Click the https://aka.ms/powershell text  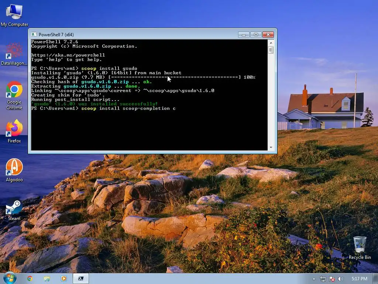[68, 55]
